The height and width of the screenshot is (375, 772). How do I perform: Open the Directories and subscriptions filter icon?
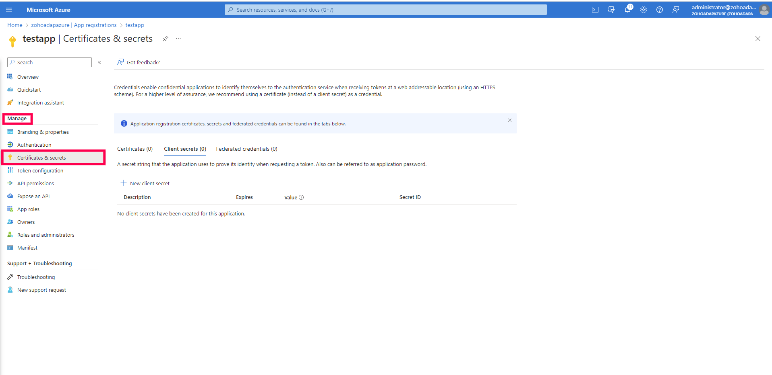point(611,10)
